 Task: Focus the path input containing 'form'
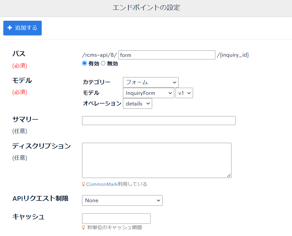[x=167, y=55]
